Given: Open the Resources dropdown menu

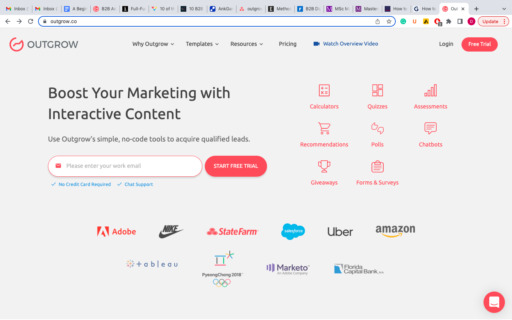Looking at the screenshot, I should (x=246, y=44).
